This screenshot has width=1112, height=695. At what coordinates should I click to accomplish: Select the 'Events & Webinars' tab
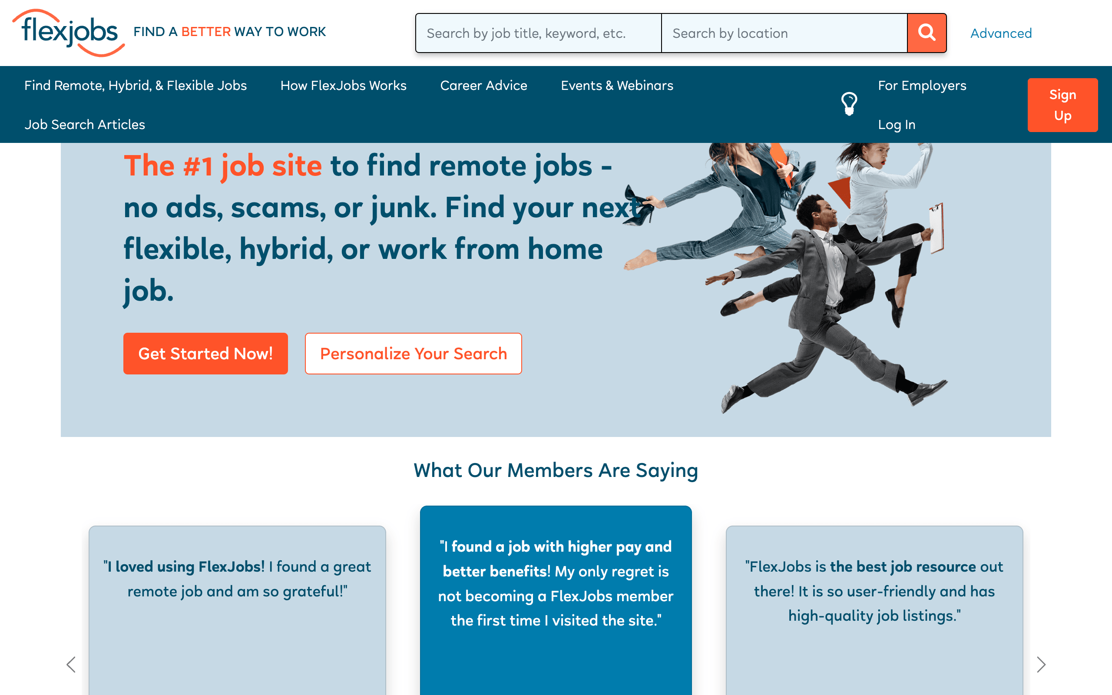(617, 86)
